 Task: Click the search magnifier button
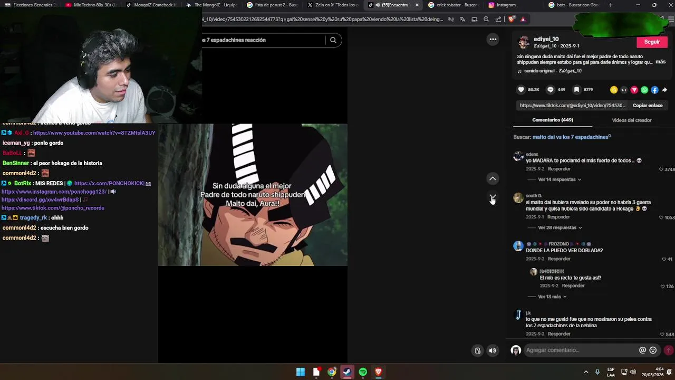tap(333, 40)
